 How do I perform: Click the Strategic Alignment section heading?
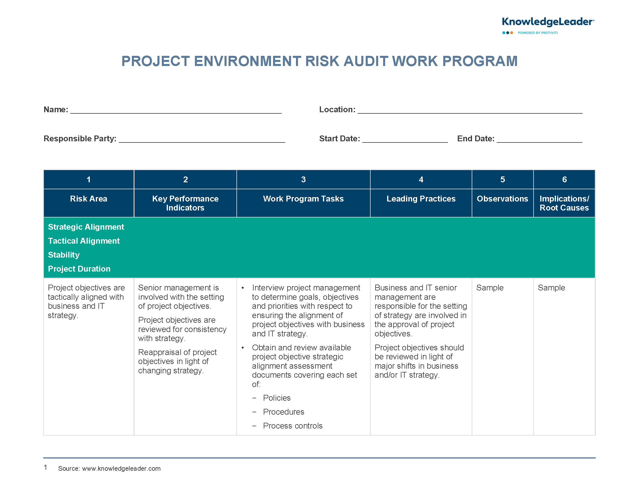pyautogui.click(x=86, y=227)
